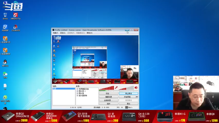Open the 斗鱼直播伴侣 desktop shortcut
This screenshot has width=219, height=123.
(5, 40)
